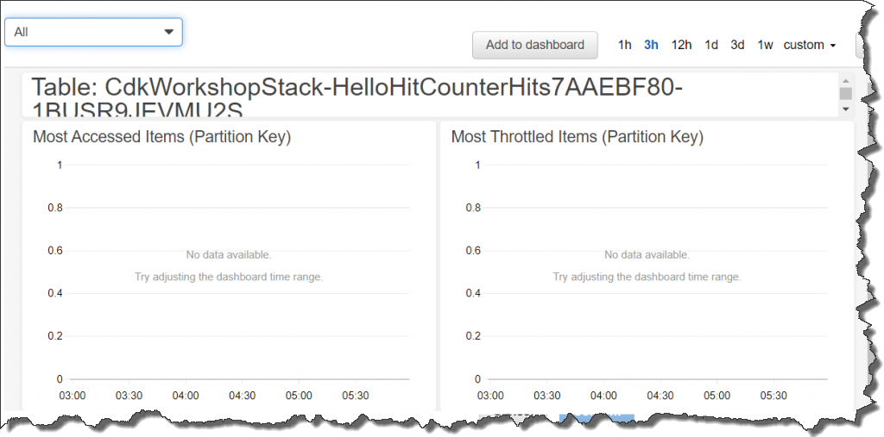
Task: Select the 1h time range
Action: (x=625, y=45)
